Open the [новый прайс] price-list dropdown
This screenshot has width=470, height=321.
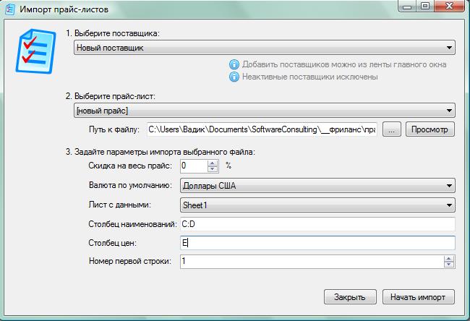265,111
